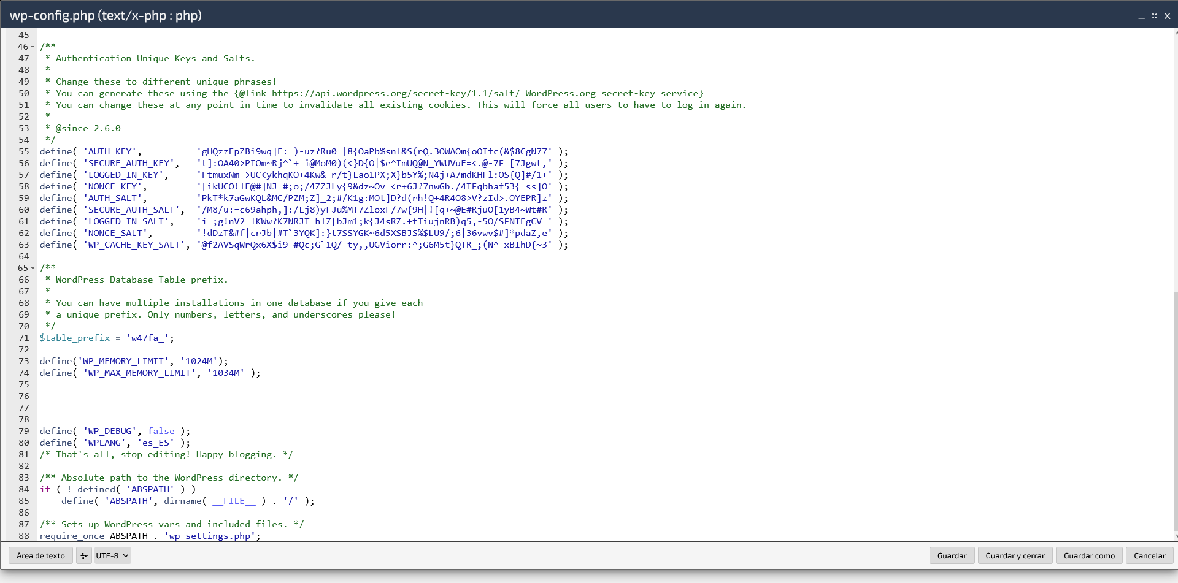This screenshot has height=583, width=1178.
Task: Toggle fullscreen for the editor window
Action: click(x=1154, y=16)
